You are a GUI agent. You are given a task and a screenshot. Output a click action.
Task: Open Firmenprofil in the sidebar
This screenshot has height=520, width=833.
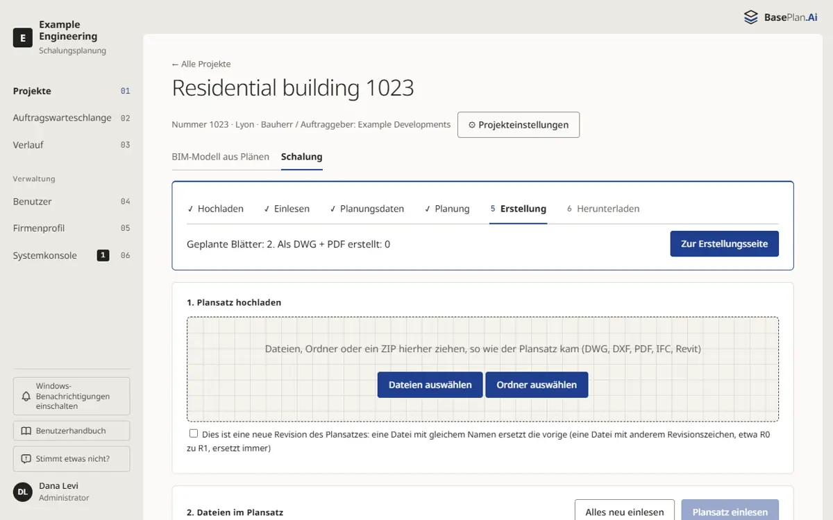point(71,228)
